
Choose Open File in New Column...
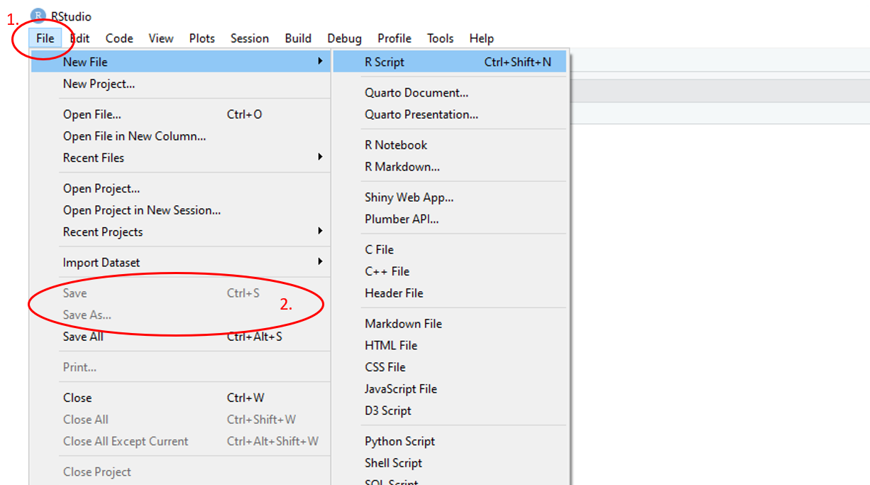[x=181, y=136]
